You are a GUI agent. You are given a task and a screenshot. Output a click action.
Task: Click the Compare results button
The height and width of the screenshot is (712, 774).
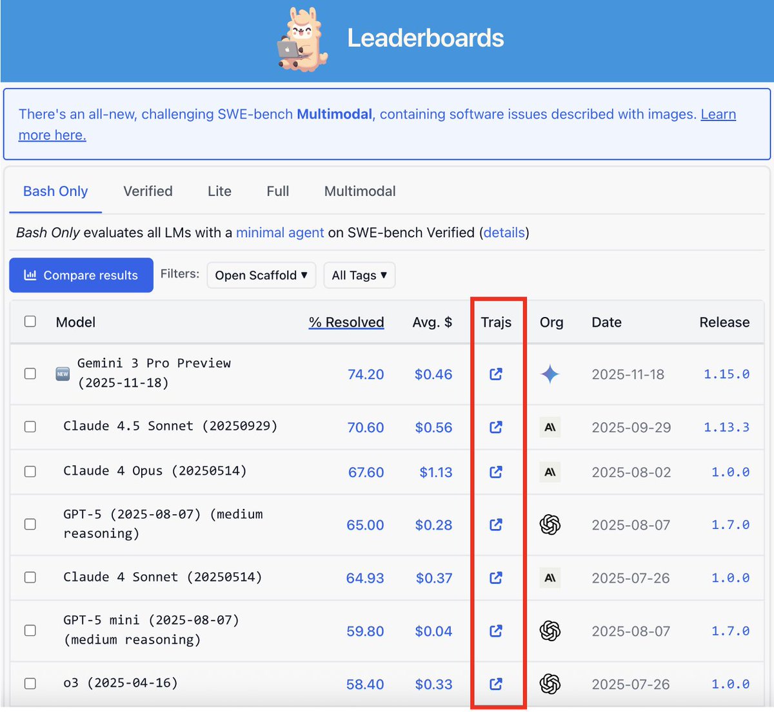[x=81, y=275]
